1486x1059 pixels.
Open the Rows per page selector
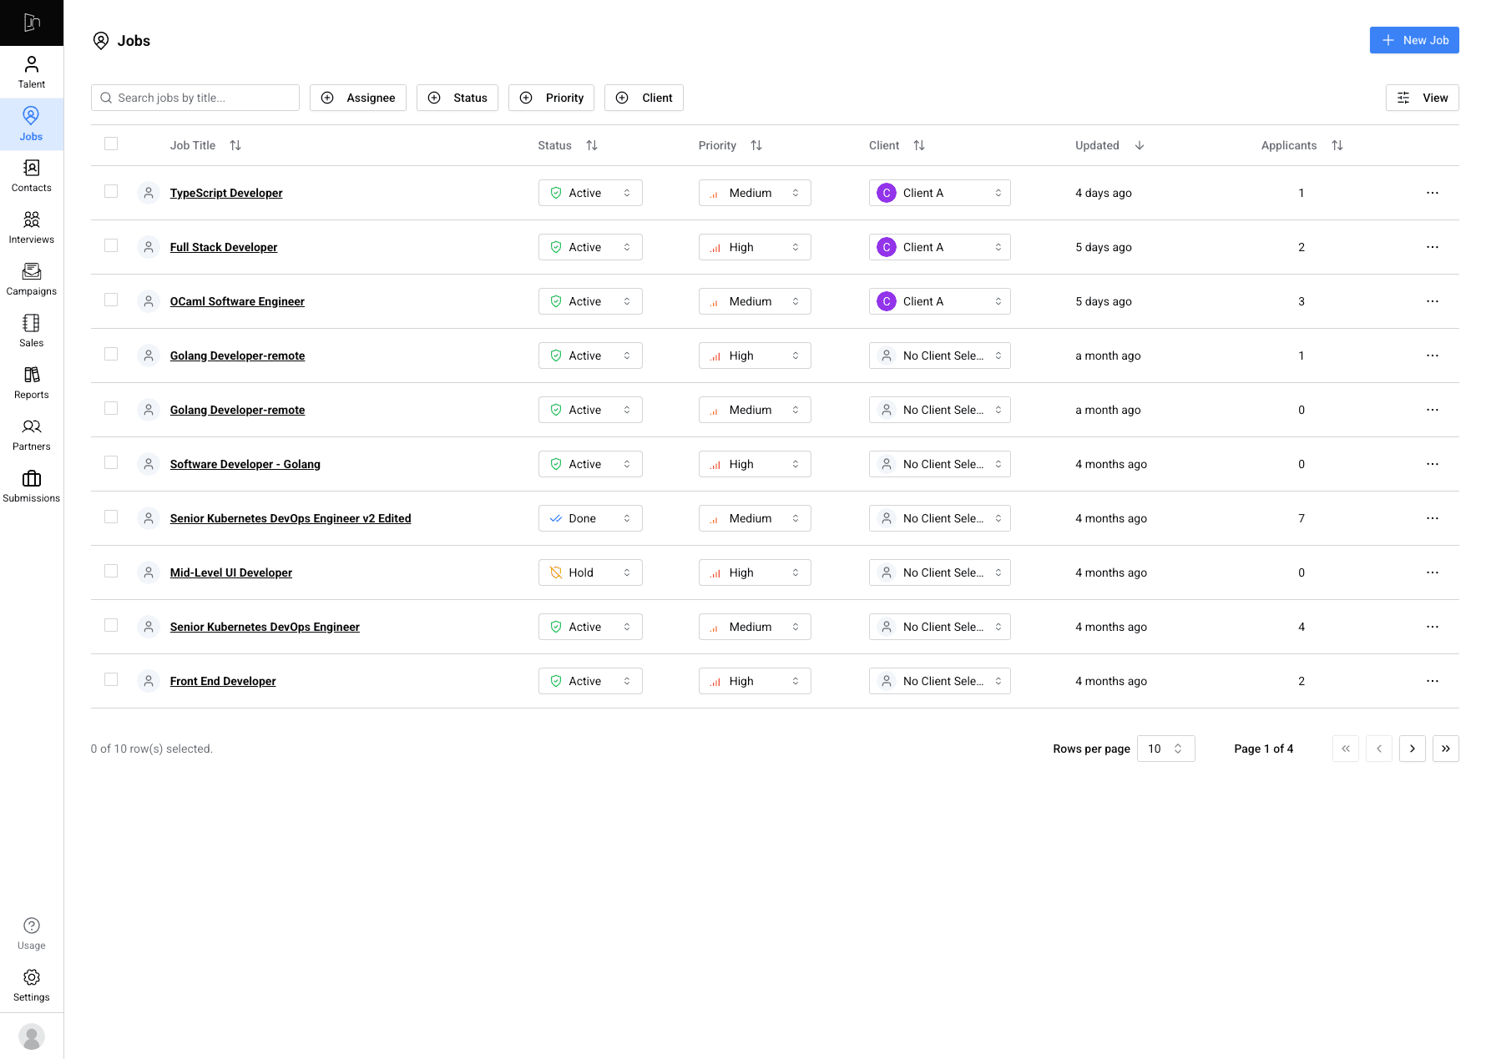pyautogui.click(x=1165, y=749)
